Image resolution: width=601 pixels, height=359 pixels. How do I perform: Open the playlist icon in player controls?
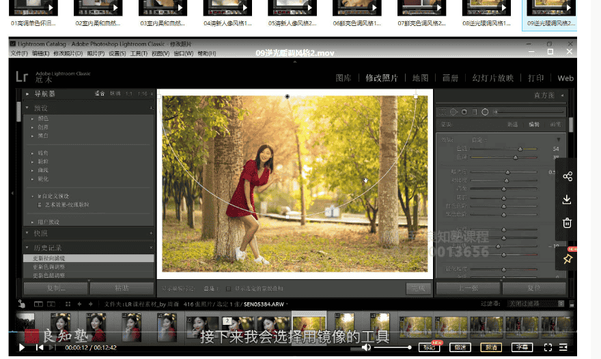pyautogui.click(x=563, y=347)
